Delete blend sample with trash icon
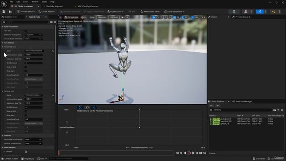The height and width of the screenshot is (161, 286). pos(26,152)
